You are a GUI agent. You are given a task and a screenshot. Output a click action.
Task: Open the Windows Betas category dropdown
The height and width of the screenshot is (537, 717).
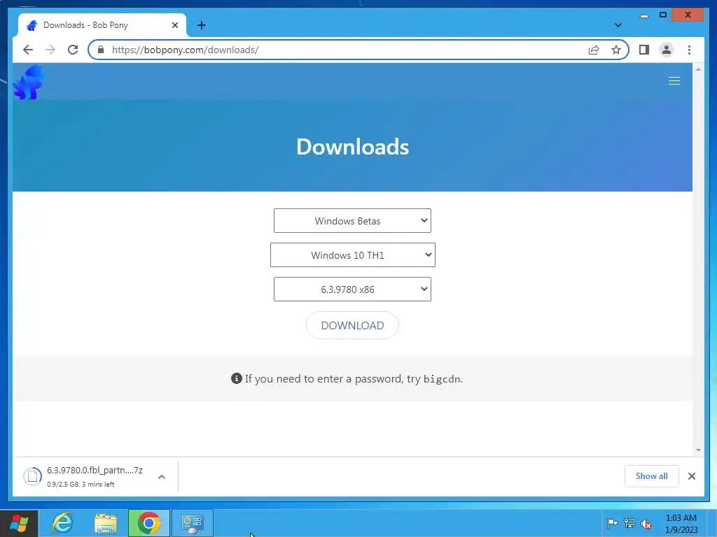(352, 220)
